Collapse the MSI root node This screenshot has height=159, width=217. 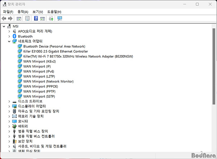pos(4,26)
